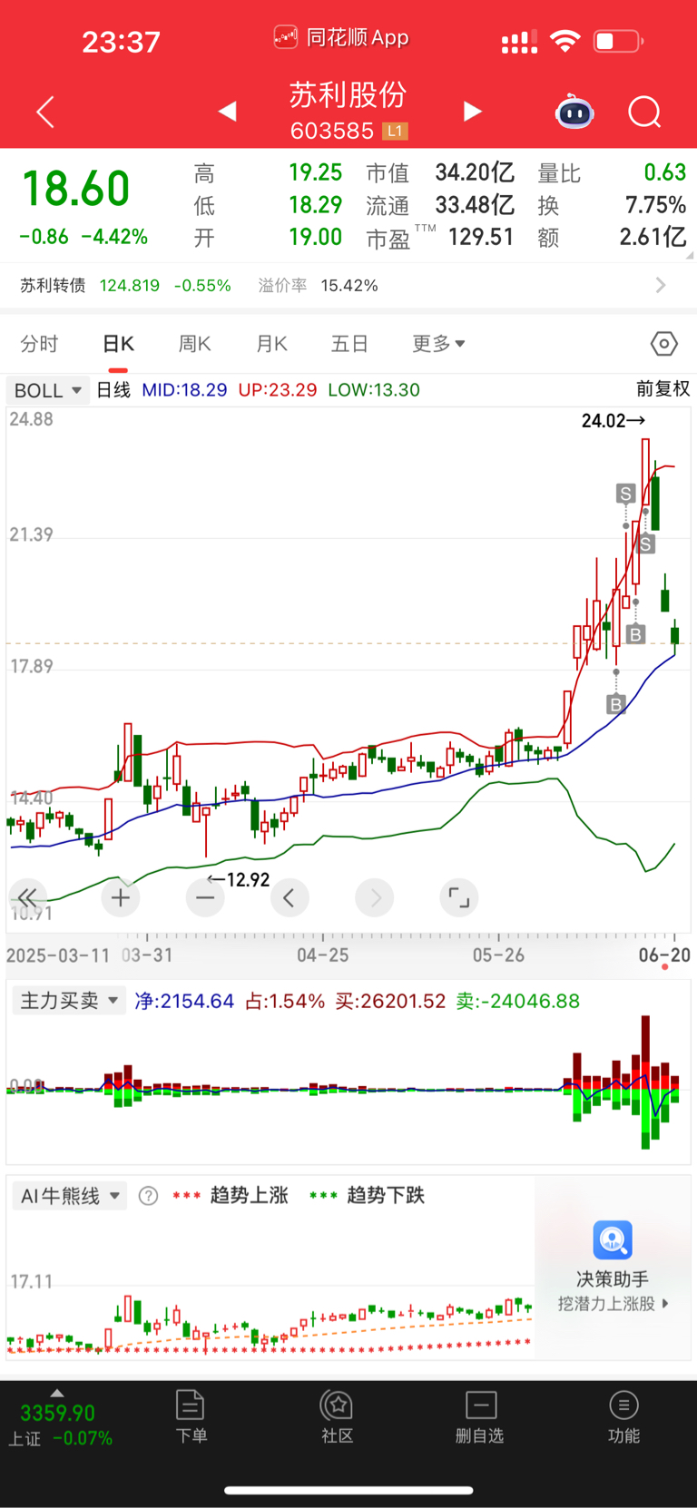
Task: Open the 更多 period dropdown
Action: 438,344
